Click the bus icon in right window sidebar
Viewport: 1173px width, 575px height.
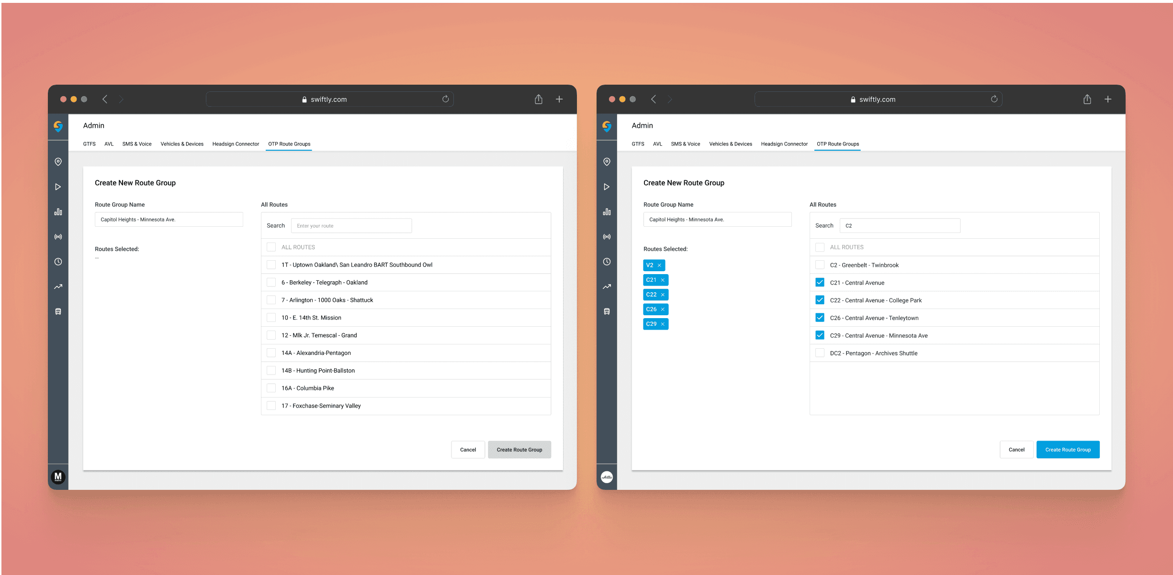607,311
